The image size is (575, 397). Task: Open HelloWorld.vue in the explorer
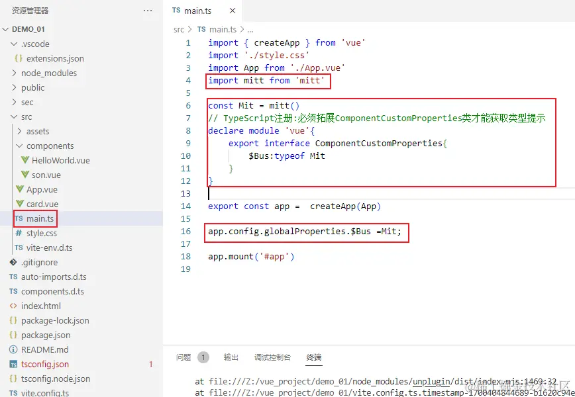point(61,160)
